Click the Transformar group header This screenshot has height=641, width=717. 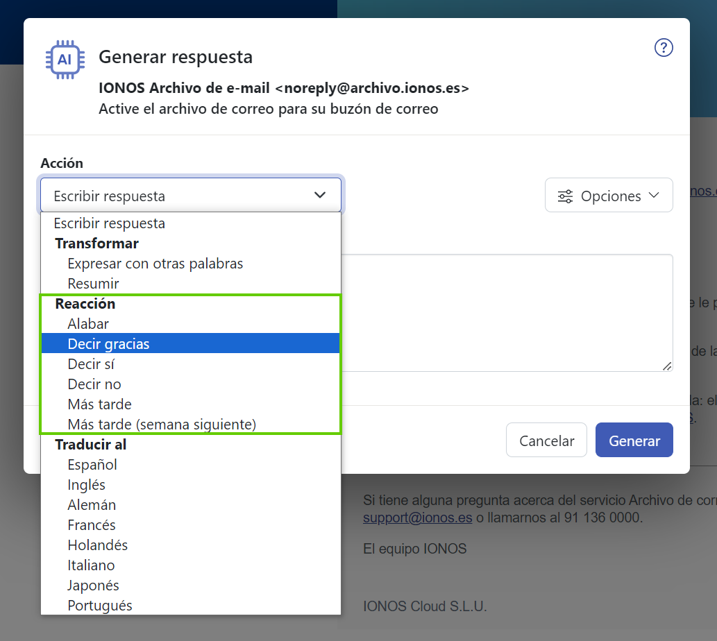point(97,243)
